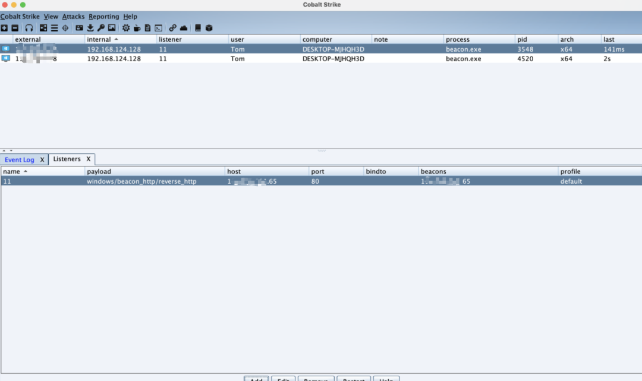Viewport: 642px width, 381px height.
Task: Sort sessions by process column header
Action: point(480,39)
